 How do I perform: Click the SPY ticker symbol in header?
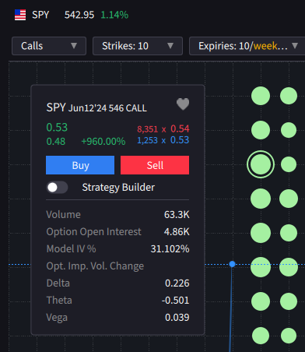point(40,15)
